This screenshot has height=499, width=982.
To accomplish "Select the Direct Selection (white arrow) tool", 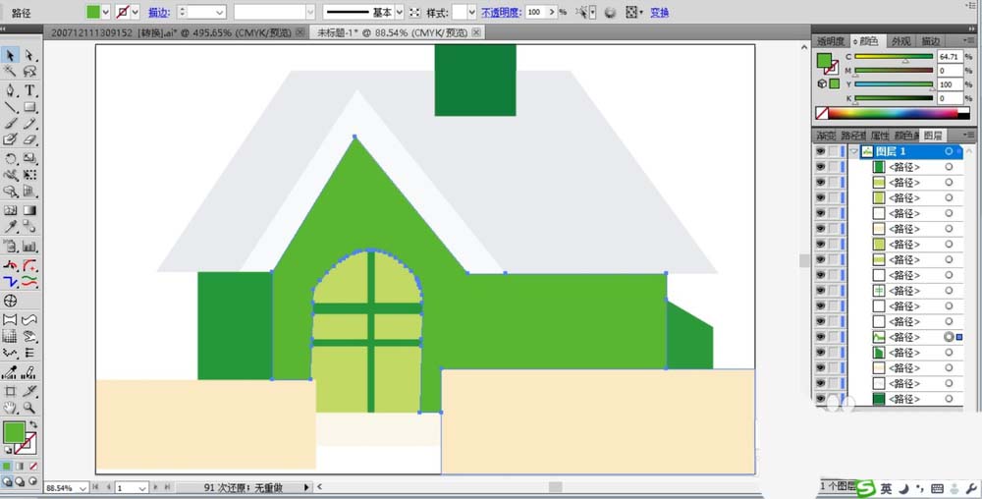I will pyautogui.click(x=29, y=56).
